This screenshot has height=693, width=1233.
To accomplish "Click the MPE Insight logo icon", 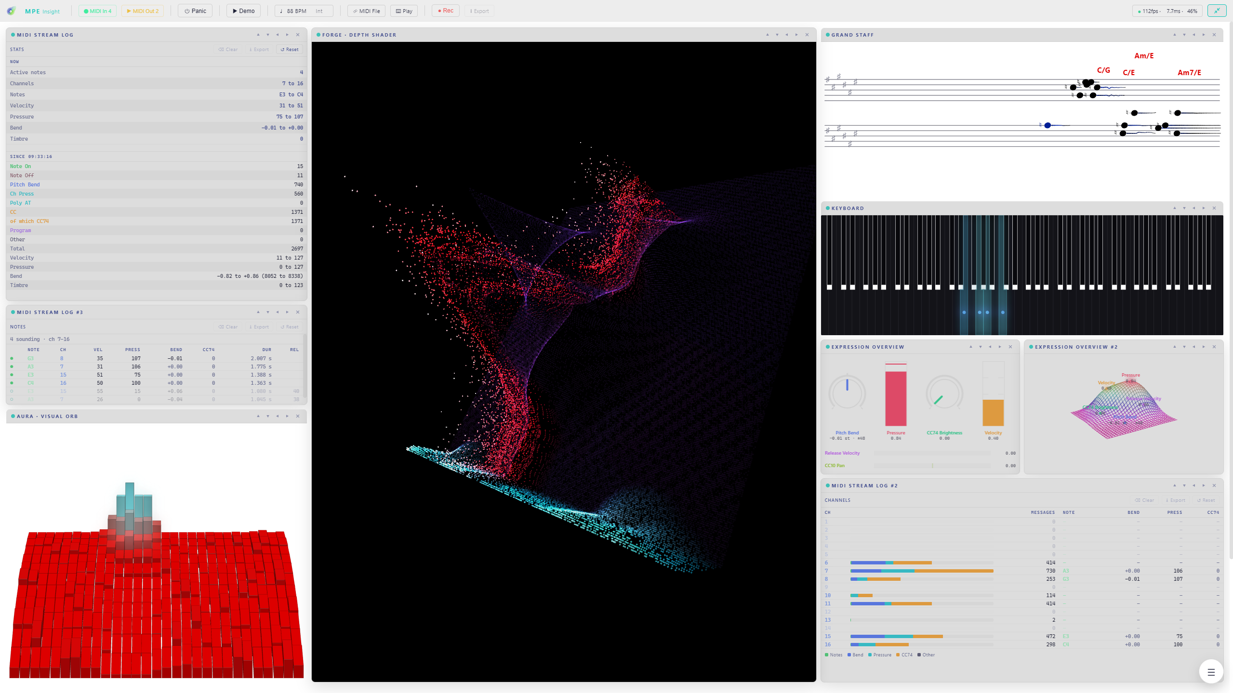I will point(11,11).
